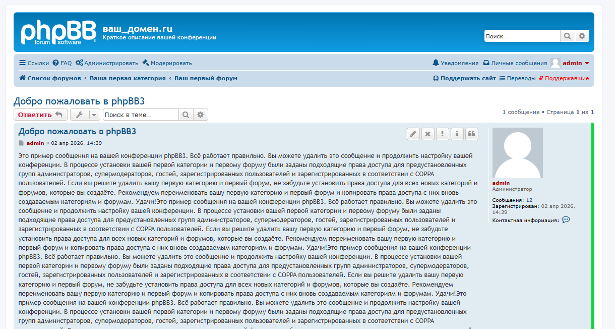This screenshot has height=329, width=615.
Task: Click the Страница 1 из 1 pagination text
Action: tap(570, 112)
